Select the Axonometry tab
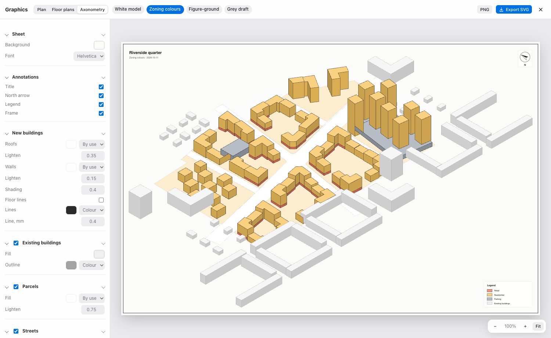 click(x=93, y=10)
